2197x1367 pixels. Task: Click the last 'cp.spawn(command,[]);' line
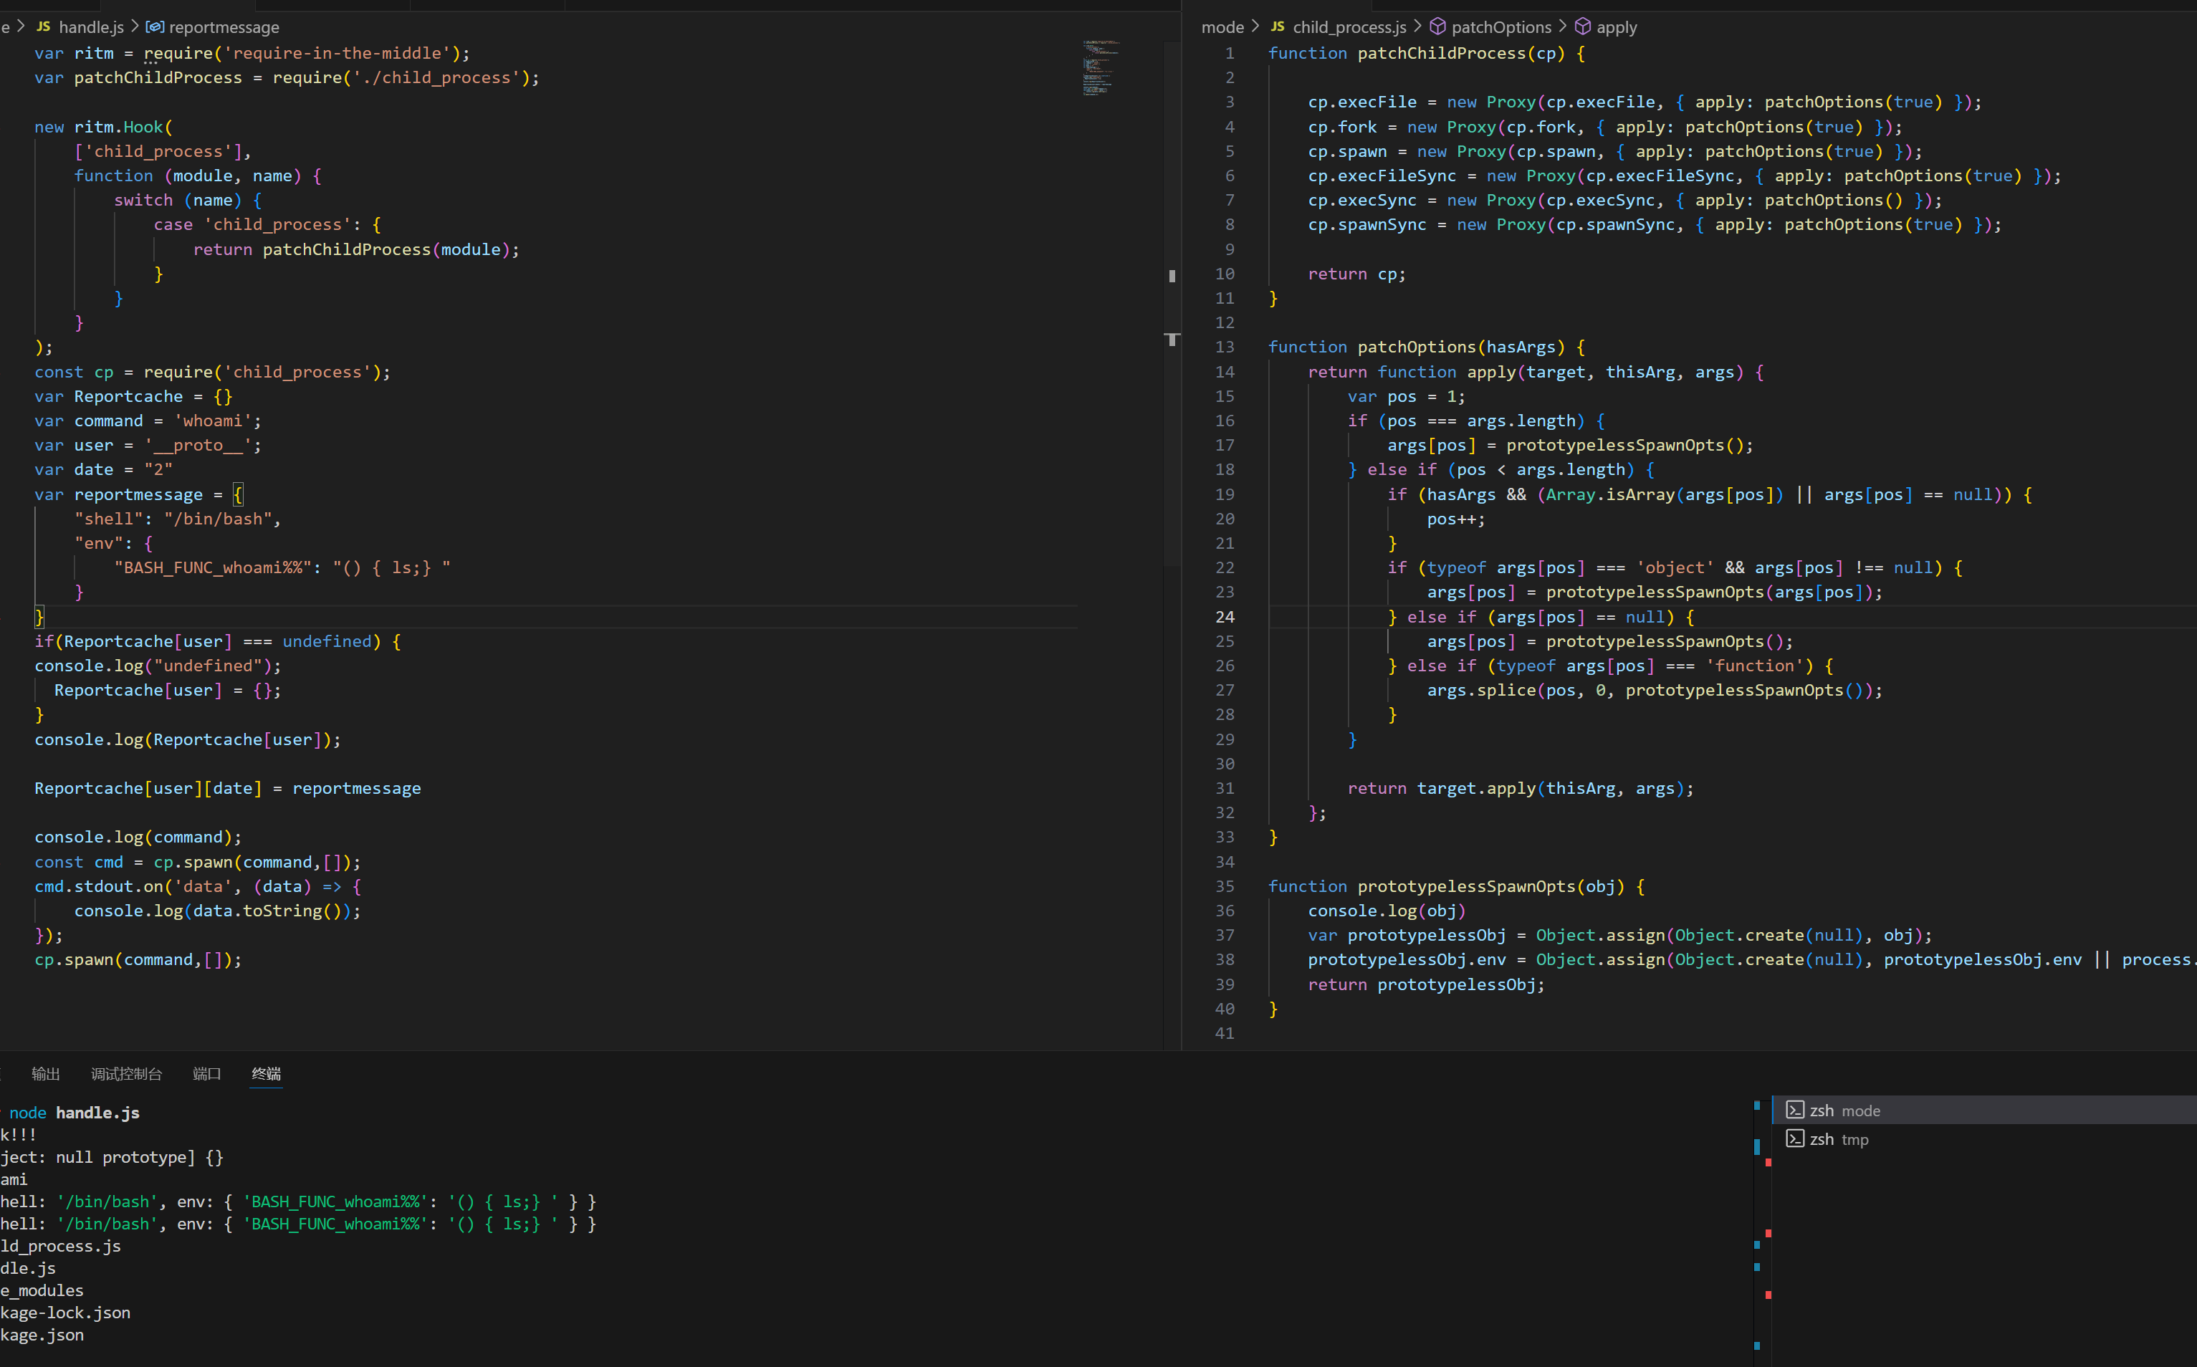pyautogui.click(x=138, y=959)
